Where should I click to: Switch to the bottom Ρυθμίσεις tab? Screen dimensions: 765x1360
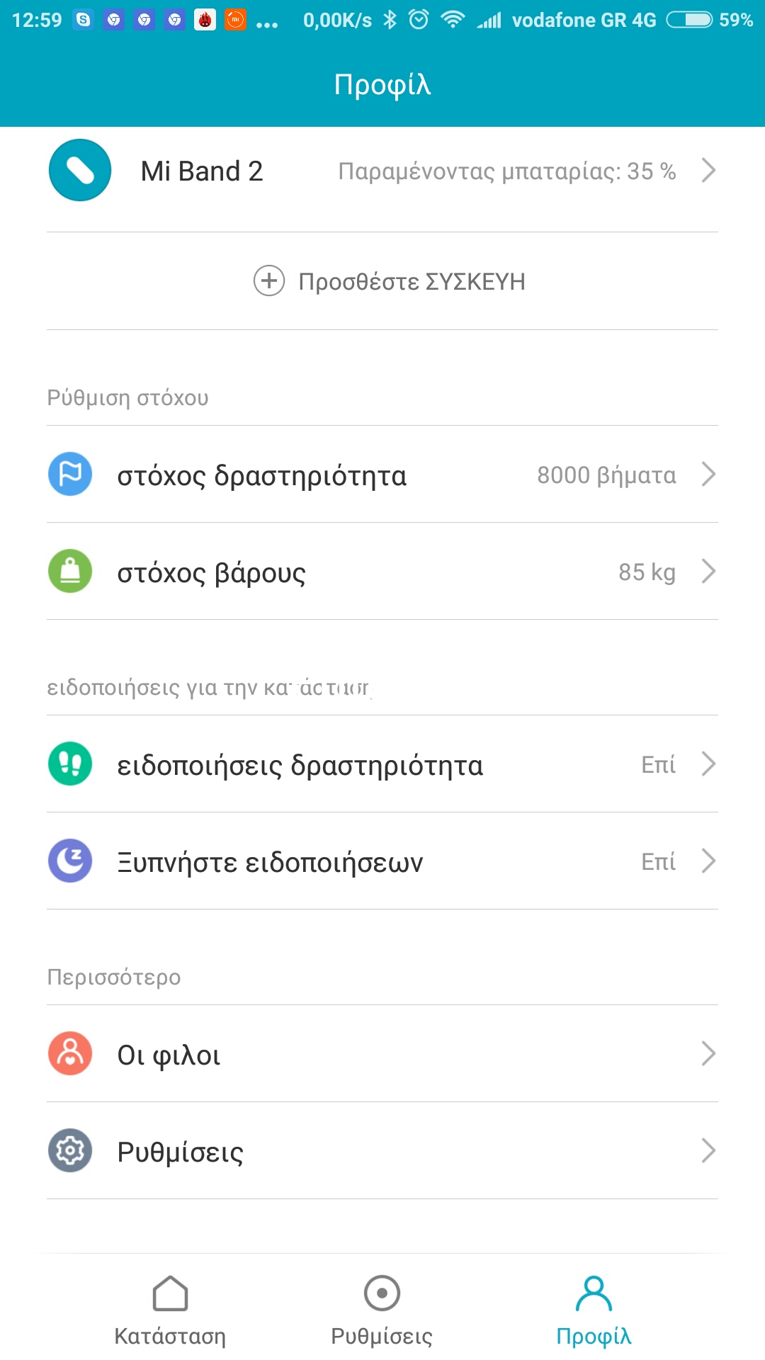[382, 1310]
